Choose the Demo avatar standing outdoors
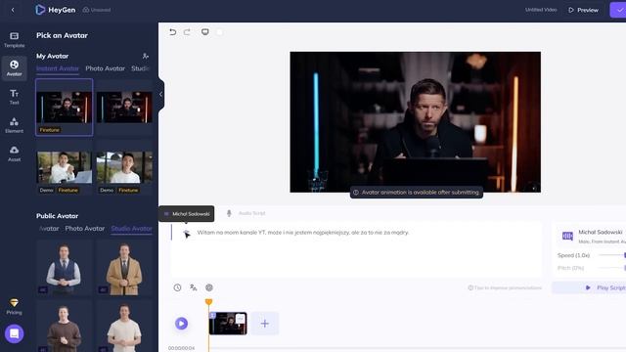 pyautogui.click(x=124, y=167)
